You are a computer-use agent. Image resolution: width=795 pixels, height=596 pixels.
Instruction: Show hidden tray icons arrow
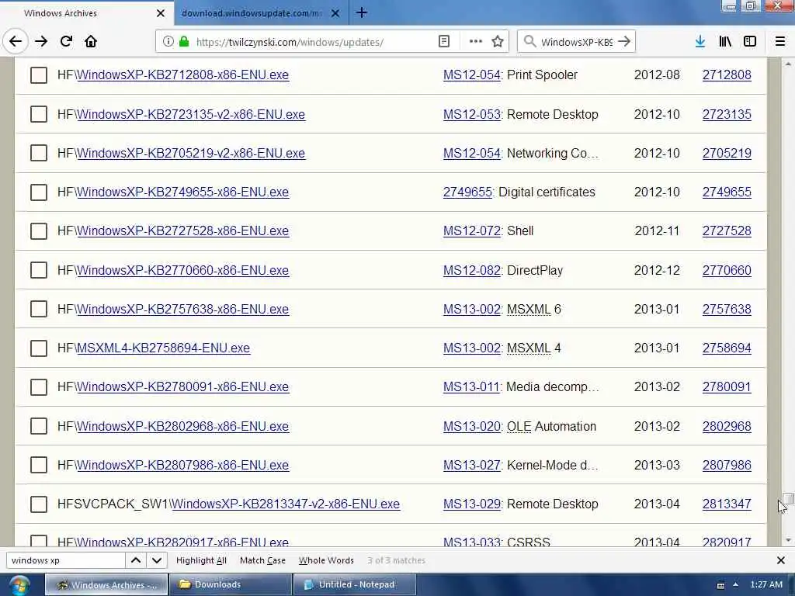[735, 585]
